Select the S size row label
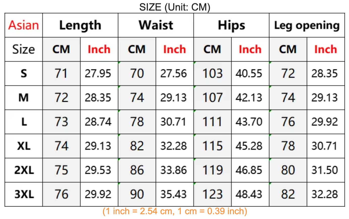The image size is (349, 219). click(24, 74)
